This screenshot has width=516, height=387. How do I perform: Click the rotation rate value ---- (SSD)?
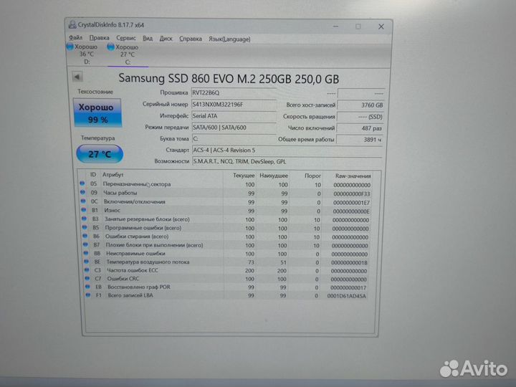point(360,117)
